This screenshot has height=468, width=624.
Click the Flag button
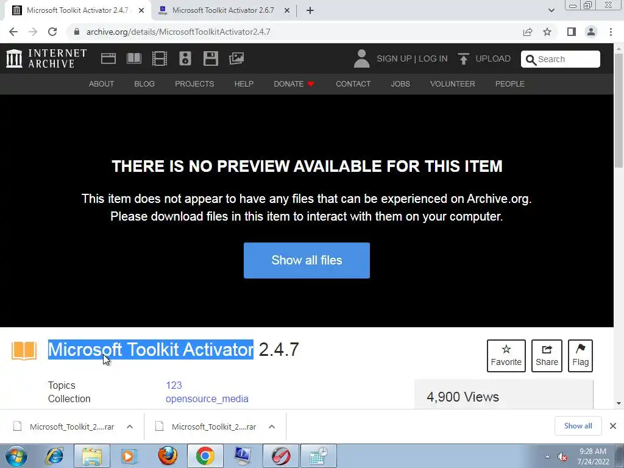[x=580, y=356]
